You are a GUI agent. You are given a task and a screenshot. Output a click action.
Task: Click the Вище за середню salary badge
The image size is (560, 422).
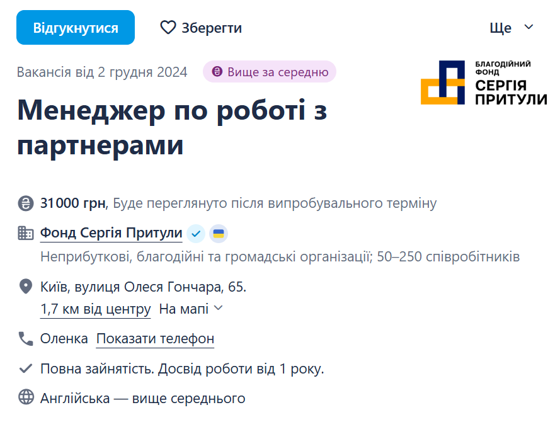tap(269, 72)
